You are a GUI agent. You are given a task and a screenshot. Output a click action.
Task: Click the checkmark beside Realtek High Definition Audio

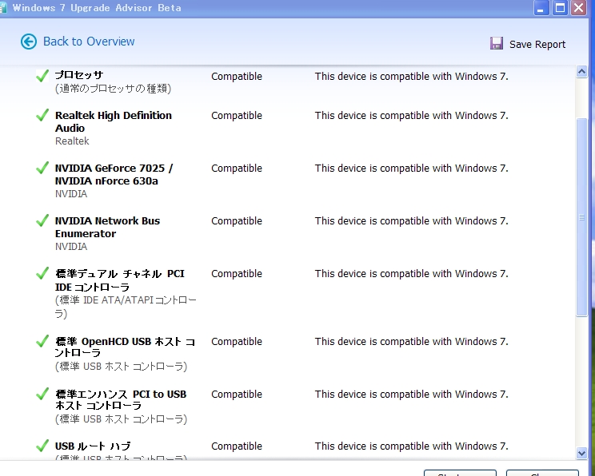(42, 115)
